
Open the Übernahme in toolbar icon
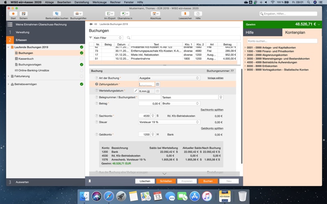[x=125, y=14]
